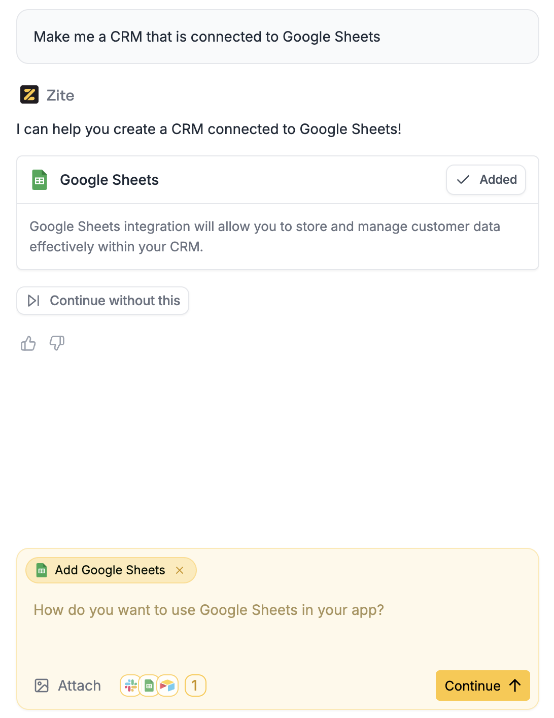
Task: Select the user message bubble at the top
Action: tap(277, 36)
